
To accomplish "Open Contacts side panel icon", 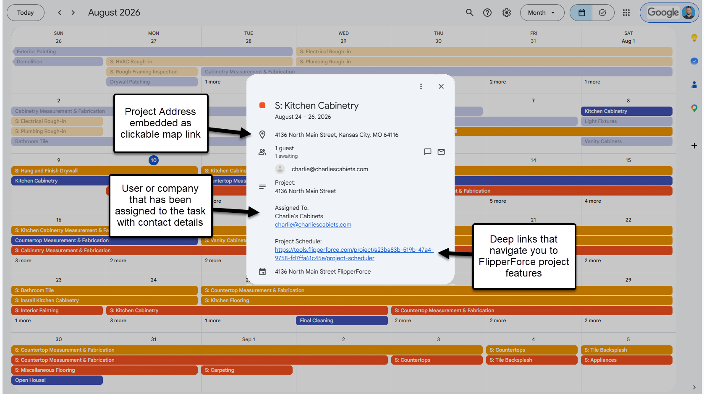I will coord(694,85).
